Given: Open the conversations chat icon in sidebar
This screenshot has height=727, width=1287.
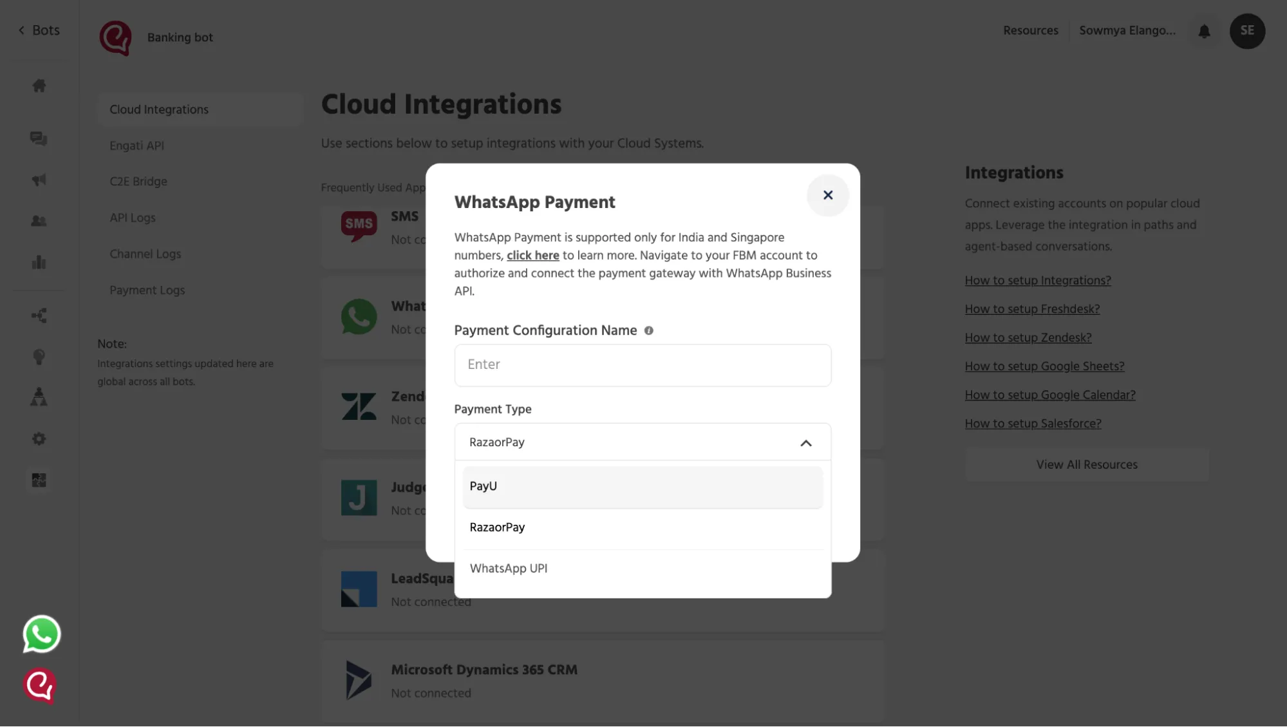Looking at the screenshot, I should 39,138.
